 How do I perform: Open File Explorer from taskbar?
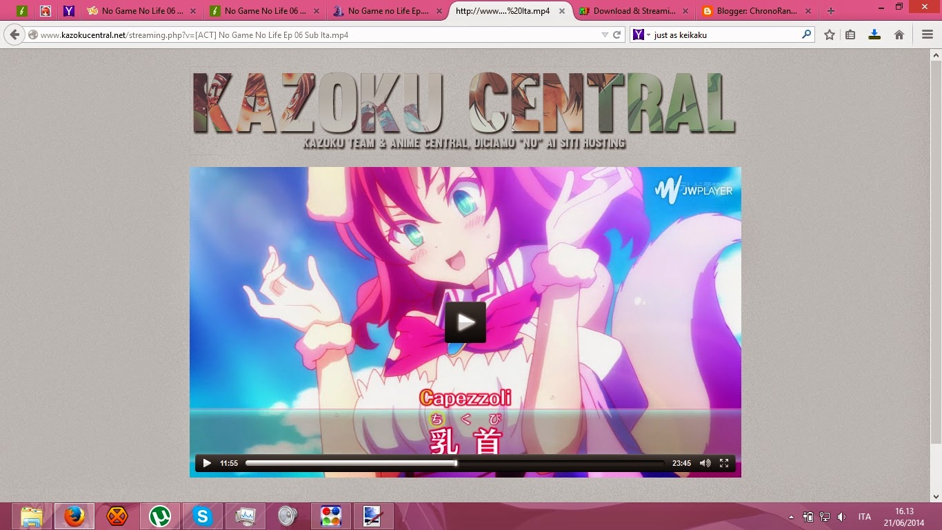point(31,516)
